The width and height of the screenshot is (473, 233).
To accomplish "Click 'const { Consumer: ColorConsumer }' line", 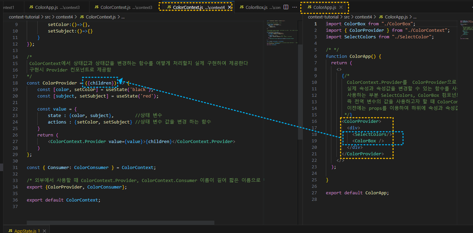I will pyautogui.click(x=91, y=167).
